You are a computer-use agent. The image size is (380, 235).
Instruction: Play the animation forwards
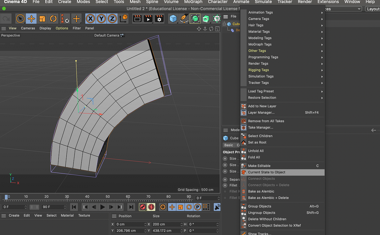103,207
